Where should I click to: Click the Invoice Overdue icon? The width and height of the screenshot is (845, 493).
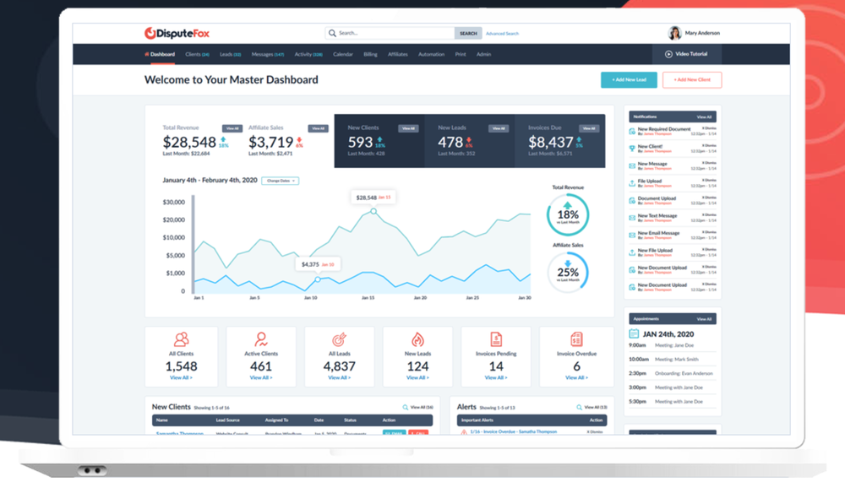point(576,339)
